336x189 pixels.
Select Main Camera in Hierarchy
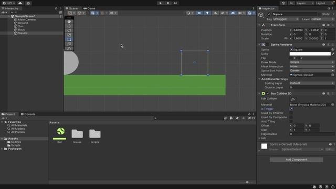point(27,19)
